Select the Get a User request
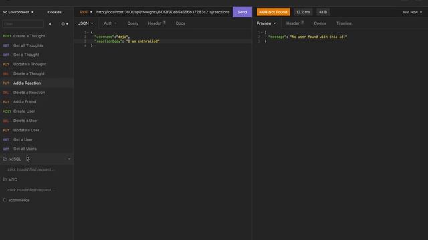 pos(37,139)
